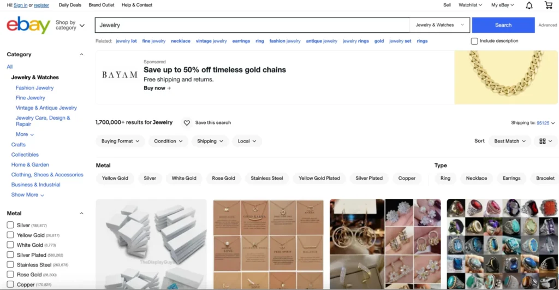Click the blue Search button
559x290 pixels.
point(503,25)
